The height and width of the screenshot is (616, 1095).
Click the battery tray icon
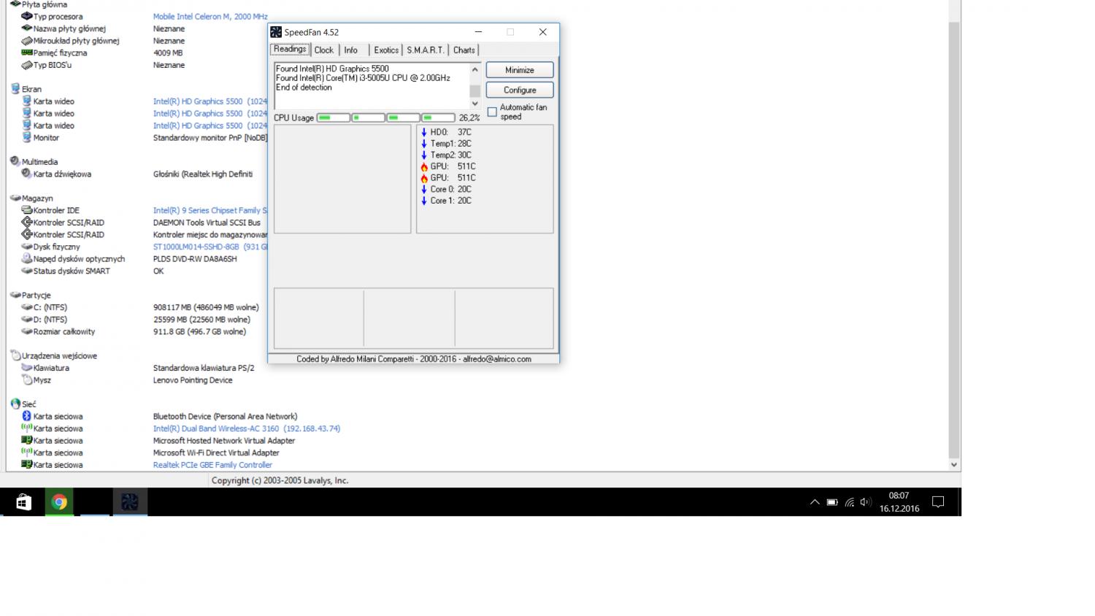tap(832, 502)
